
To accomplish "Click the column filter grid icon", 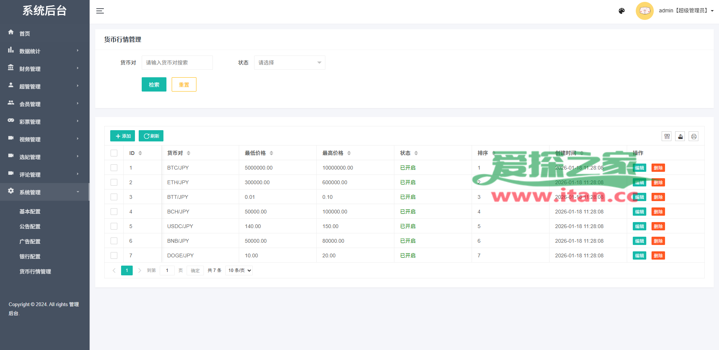I will pos(667,136).
